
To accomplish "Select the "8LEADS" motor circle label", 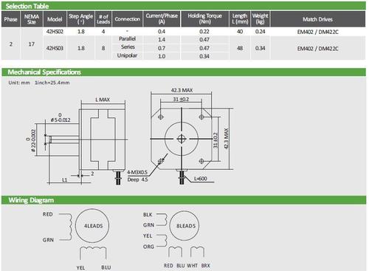I will coord(186,226).
